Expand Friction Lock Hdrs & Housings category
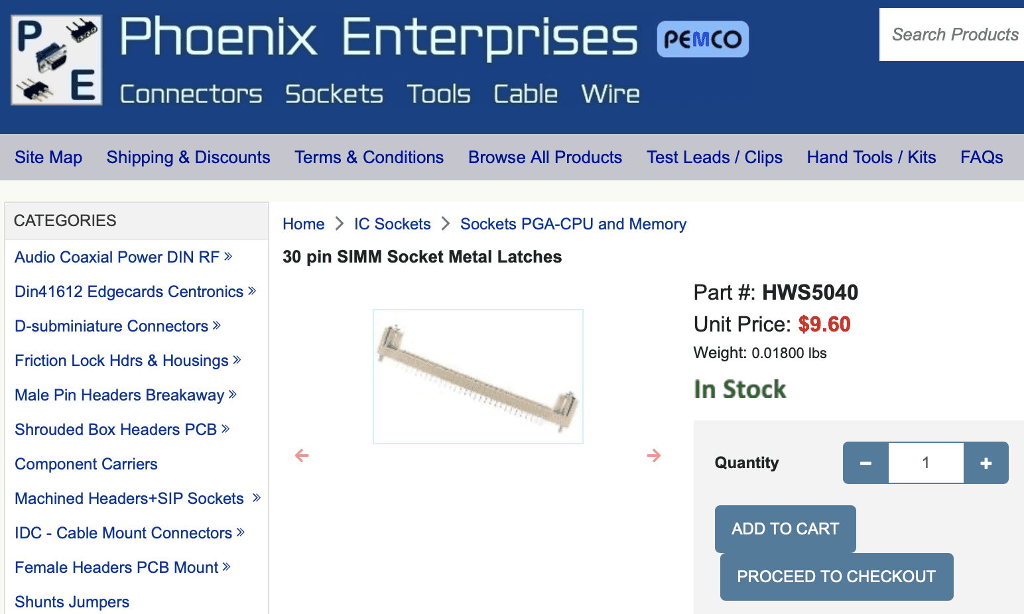The height and width of the screenshot is (614, 1024). [237, 360]
